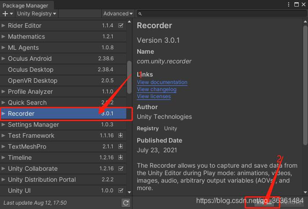The image size is (308, 209).
Task: Expand the Rider Editor package versions
Action: click(3, 26)
